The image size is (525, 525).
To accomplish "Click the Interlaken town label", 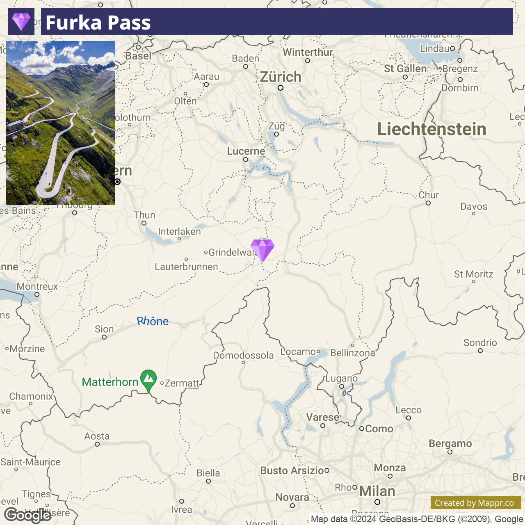I will point(179,232).
